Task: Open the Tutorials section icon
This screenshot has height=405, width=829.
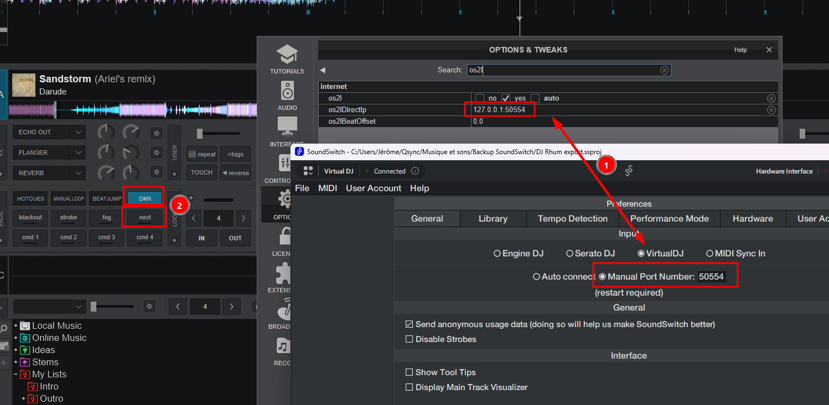Action: tap(287, 55)
